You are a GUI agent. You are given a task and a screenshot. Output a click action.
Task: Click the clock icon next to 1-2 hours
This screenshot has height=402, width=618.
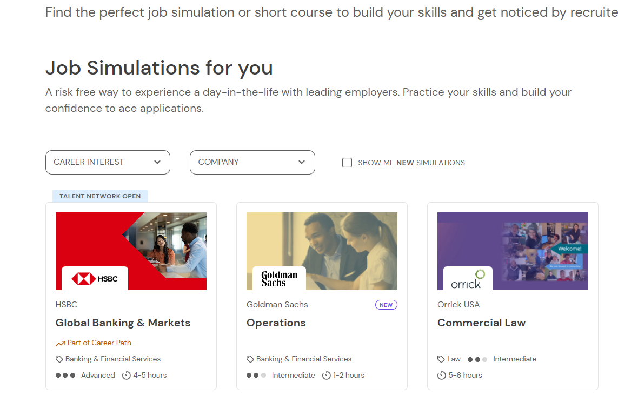[x=327, y=376]
